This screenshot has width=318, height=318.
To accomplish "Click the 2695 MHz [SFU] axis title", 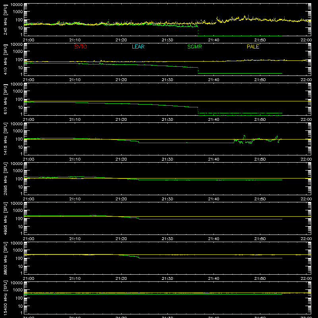I will point(5,178).
